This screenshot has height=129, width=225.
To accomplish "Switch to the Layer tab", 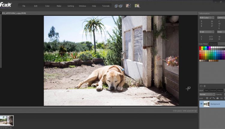I will point(201,90).
